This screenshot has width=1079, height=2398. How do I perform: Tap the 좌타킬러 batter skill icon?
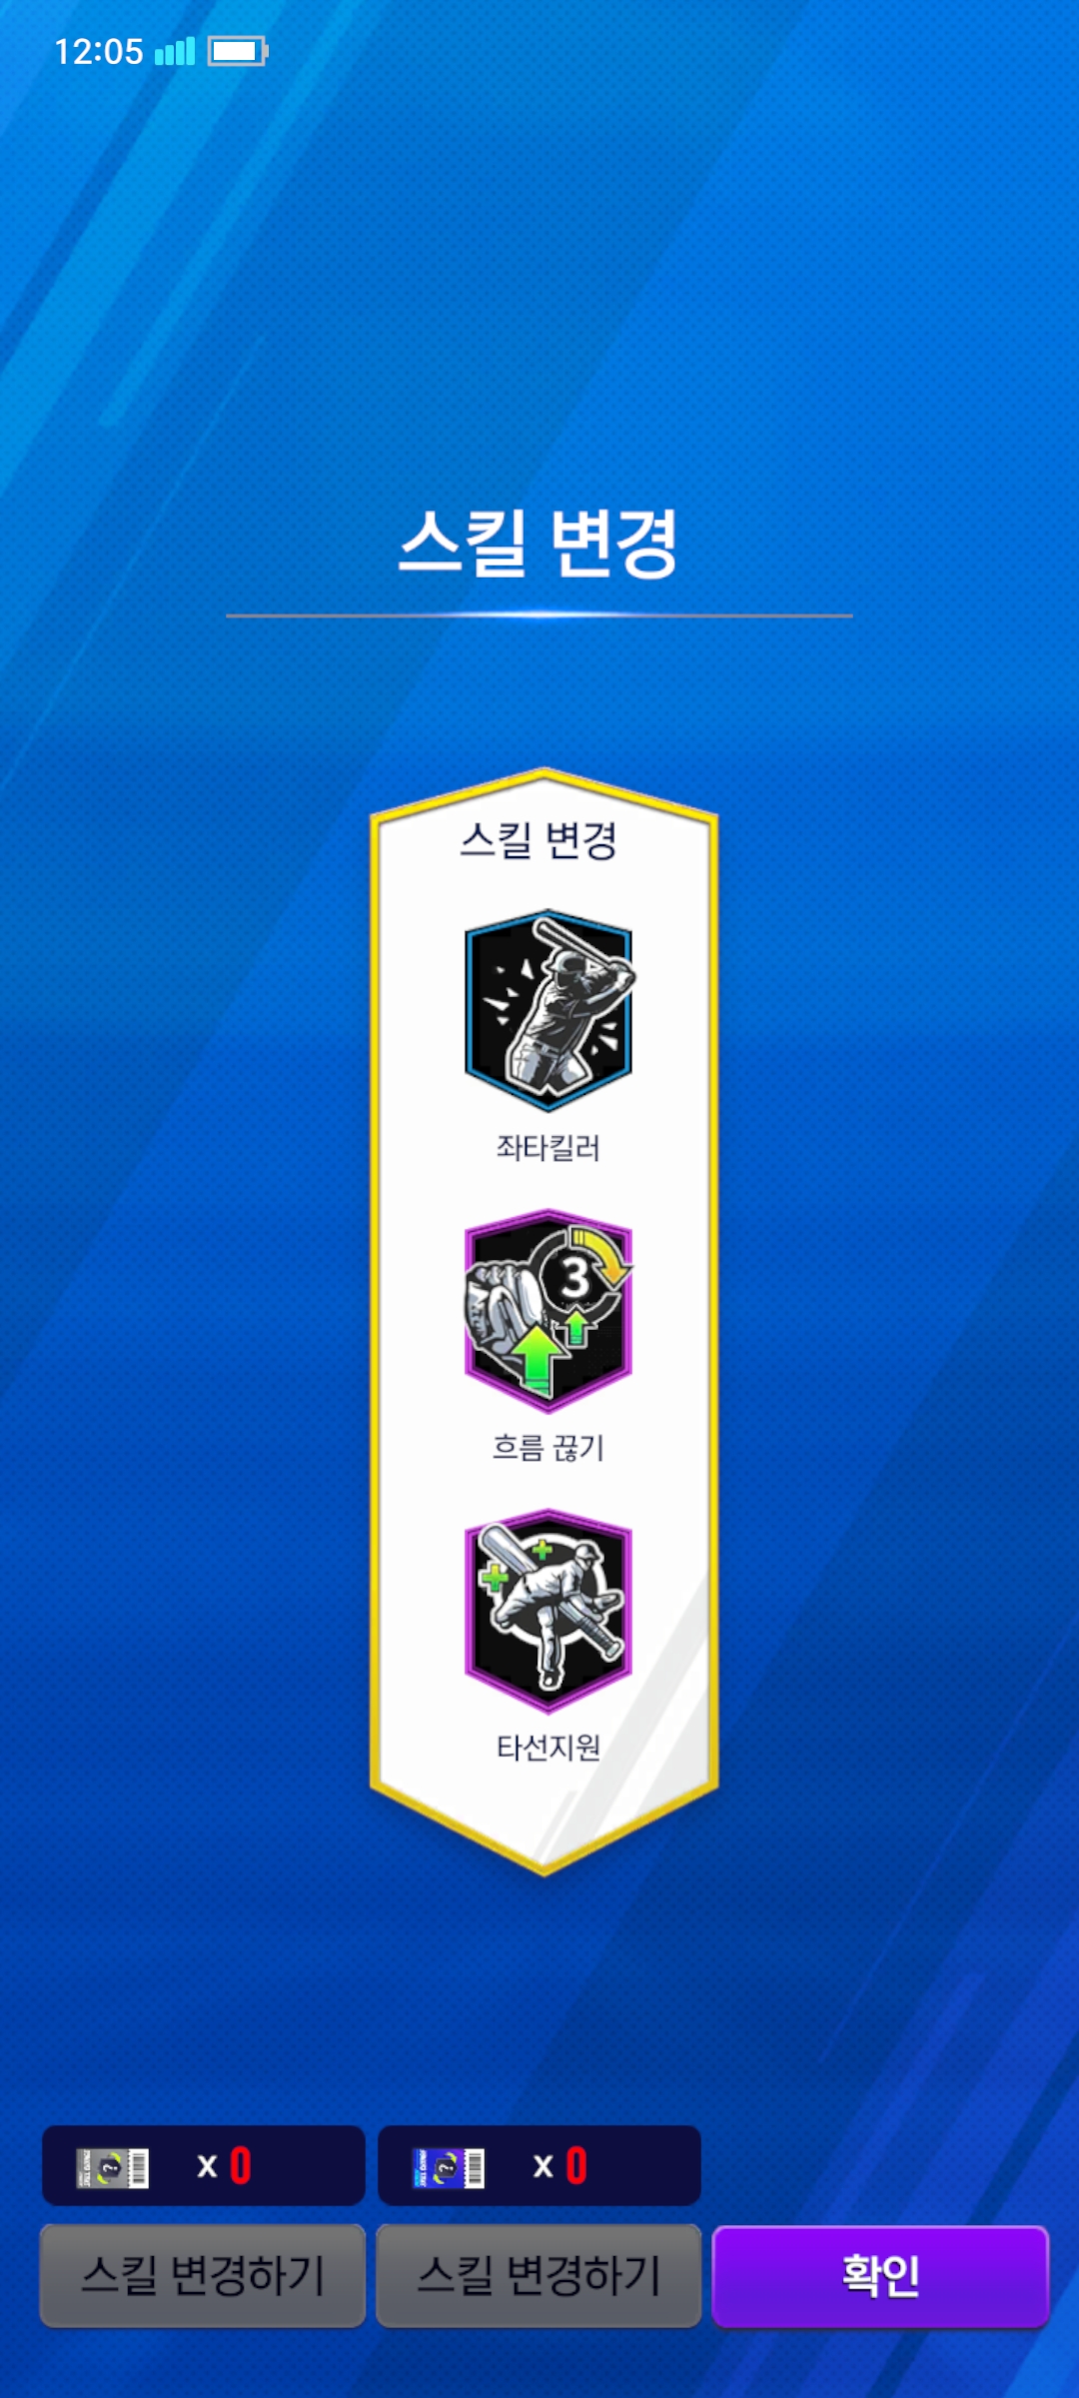pyautogui.click(x=548, y=1010)
